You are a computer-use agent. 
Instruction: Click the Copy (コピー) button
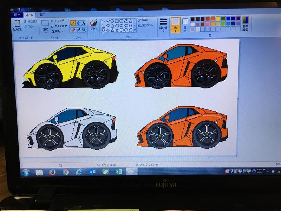pyautogui.click(x=29, y=26)
